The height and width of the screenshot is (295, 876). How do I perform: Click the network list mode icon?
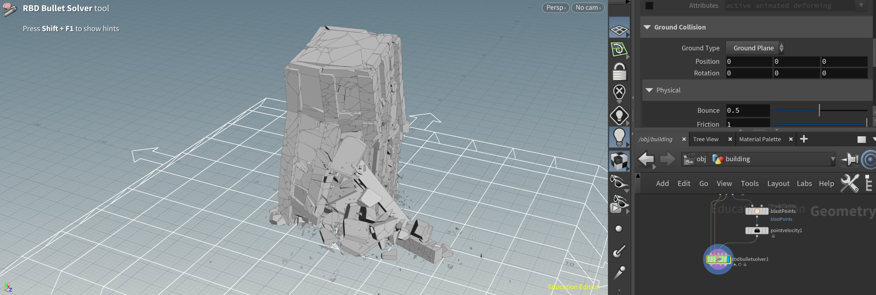(x=869, y=183)
